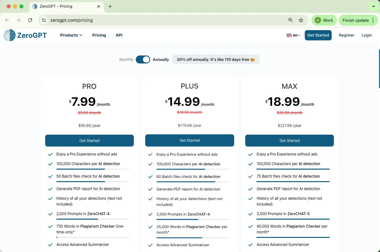This screenshot has height=252, width=380.
Task: Select the Monthly billing label
Action: pos(126,60)
